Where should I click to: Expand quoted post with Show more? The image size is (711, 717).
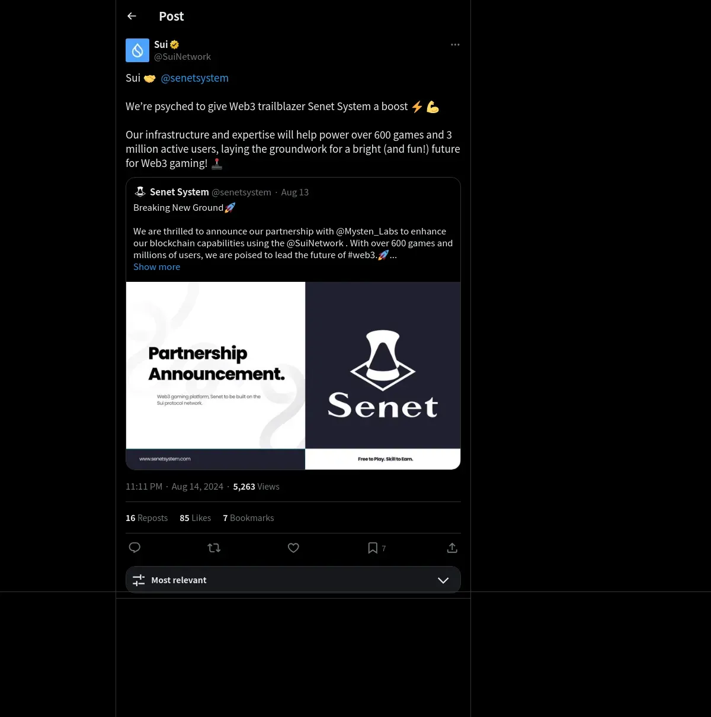(156, 267)
